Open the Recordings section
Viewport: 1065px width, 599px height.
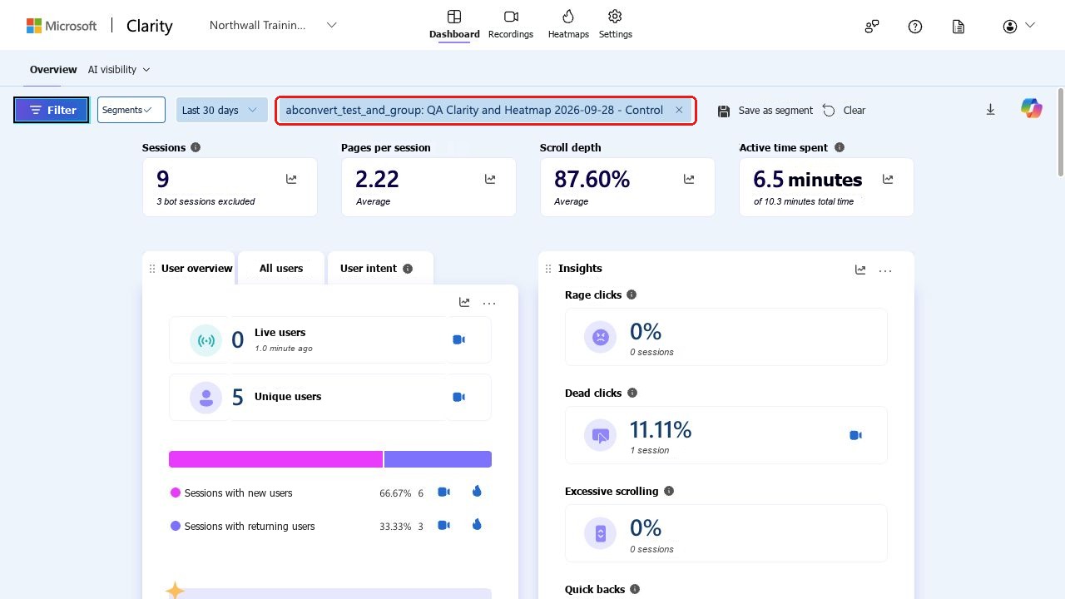[511, 24]
